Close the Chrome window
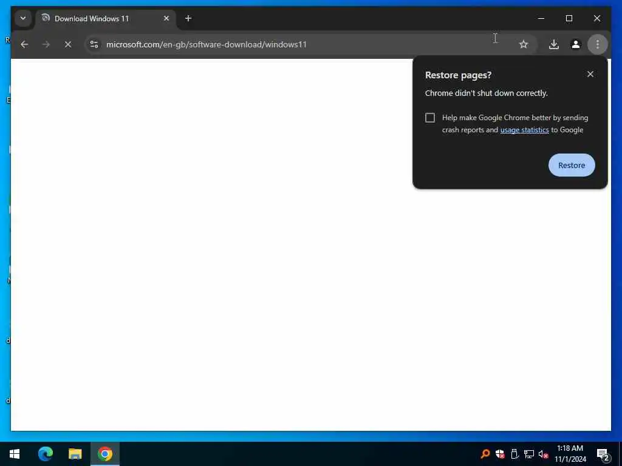Image resolution: width=622 pixels, height=466 pixels. [597, 18]
